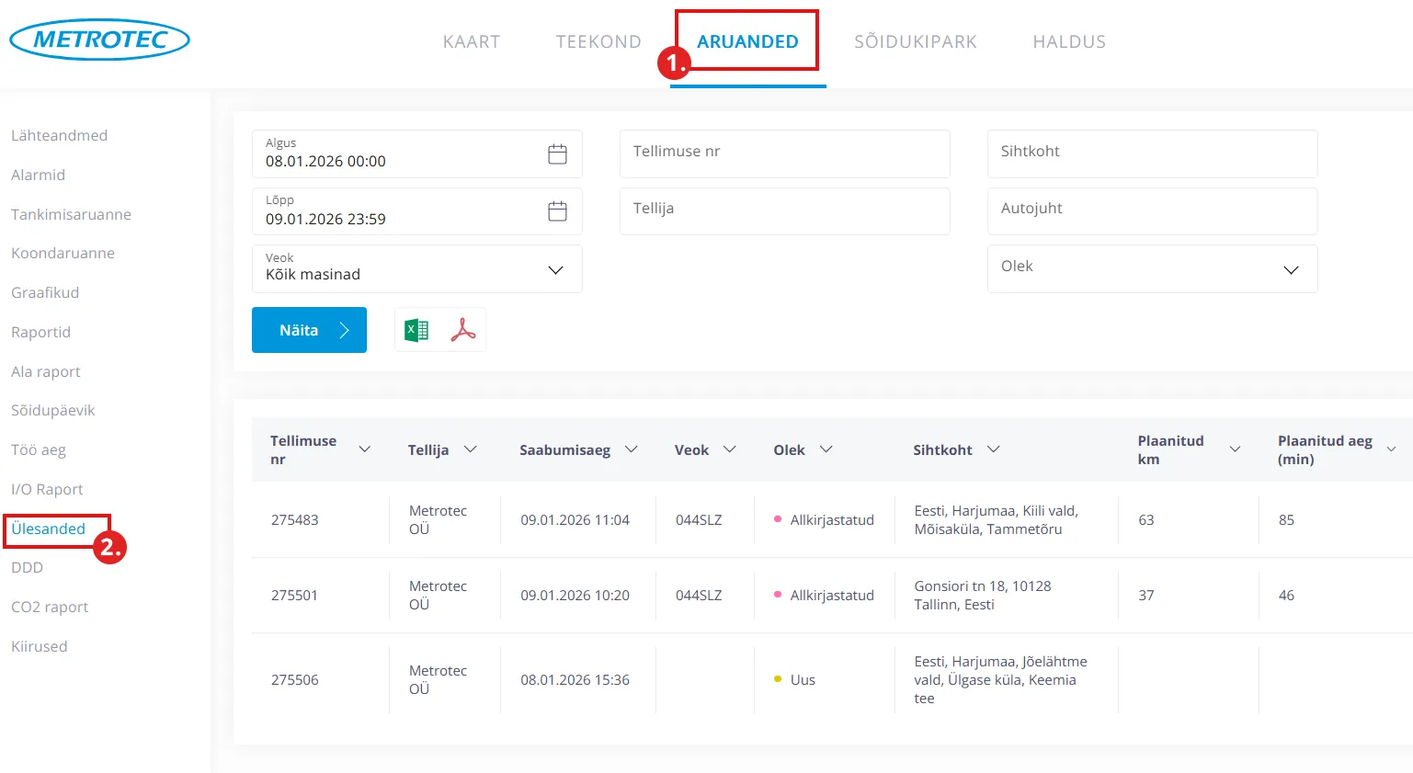This screenshot has width=1413, height=773.
Task: Open the Sõidukipark tab
Action: (x=915, y=41)
